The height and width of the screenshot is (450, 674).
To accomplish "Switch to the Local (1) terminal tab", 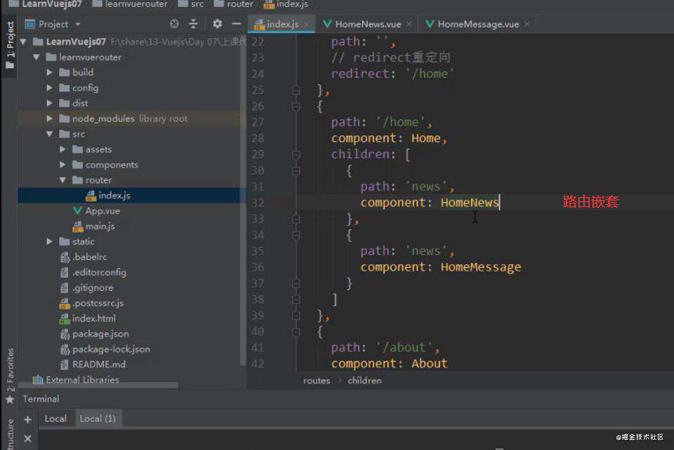I will click(98, 418).
